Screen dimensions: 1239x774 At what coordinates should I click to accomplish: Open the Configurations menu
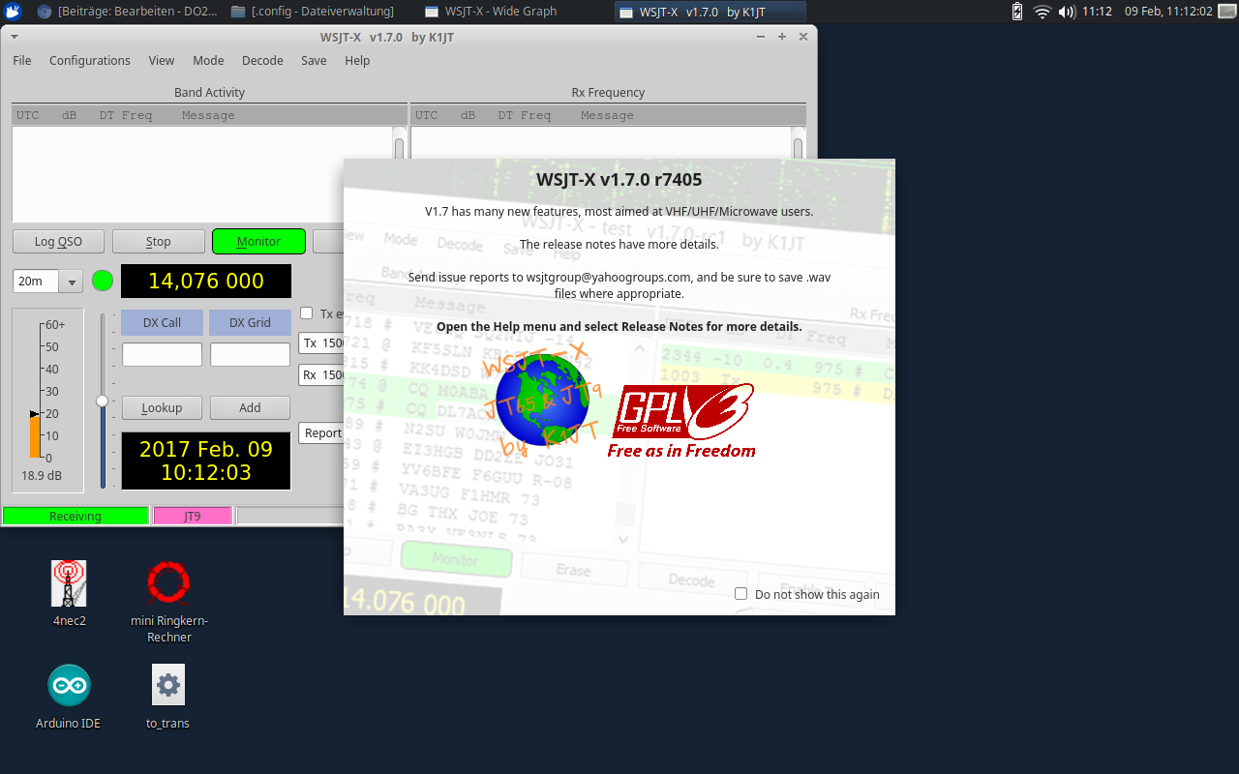click(90, 60)
